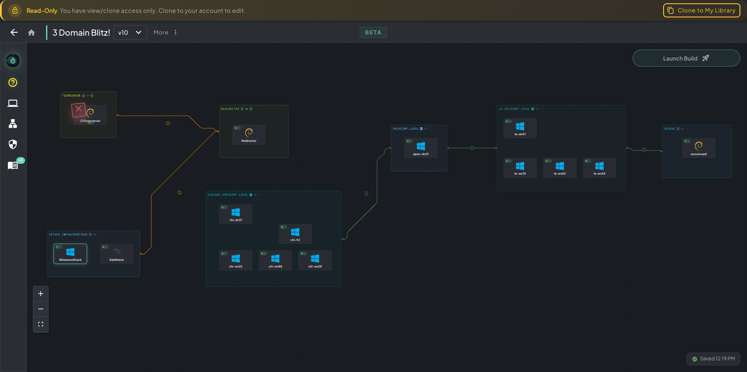Select the Redirector node
This screenshot has height=372, width=747.
coord(249,135)
